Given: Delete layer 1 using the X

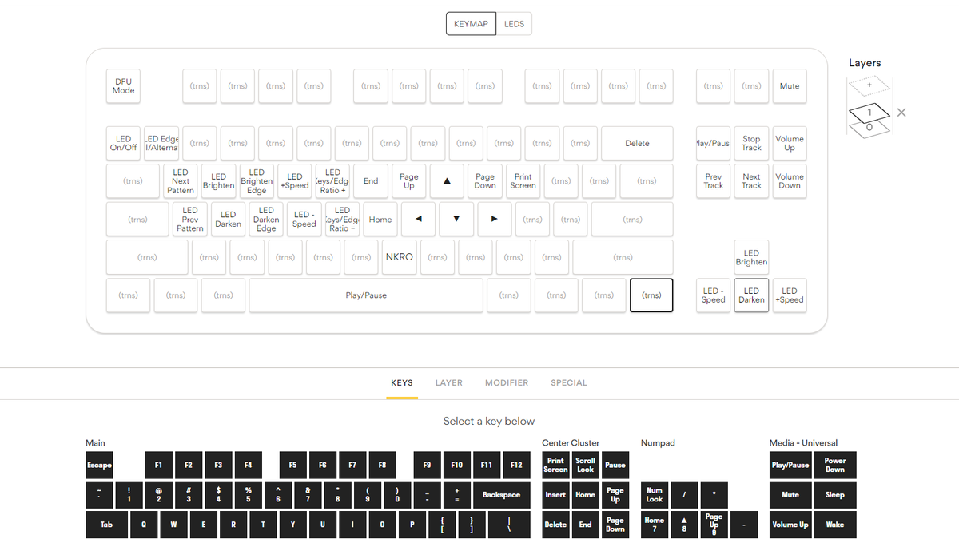Looking at the screenshot, I should tap(901, 113).
